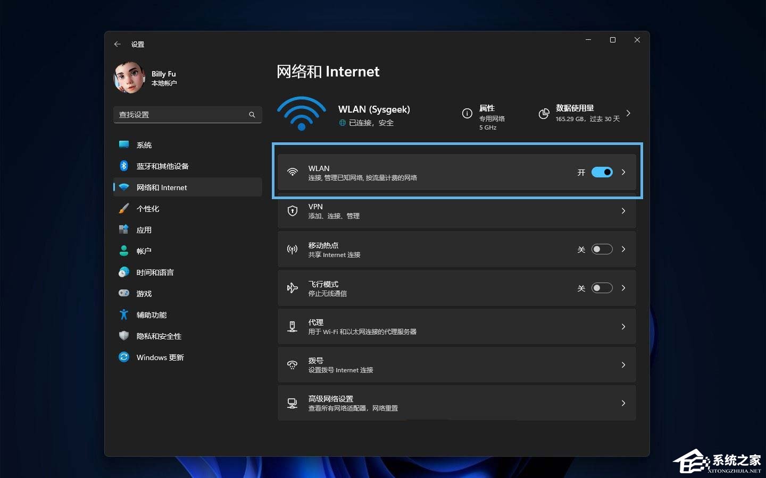Enable the 飞行模式 toggle

[602, 288]
